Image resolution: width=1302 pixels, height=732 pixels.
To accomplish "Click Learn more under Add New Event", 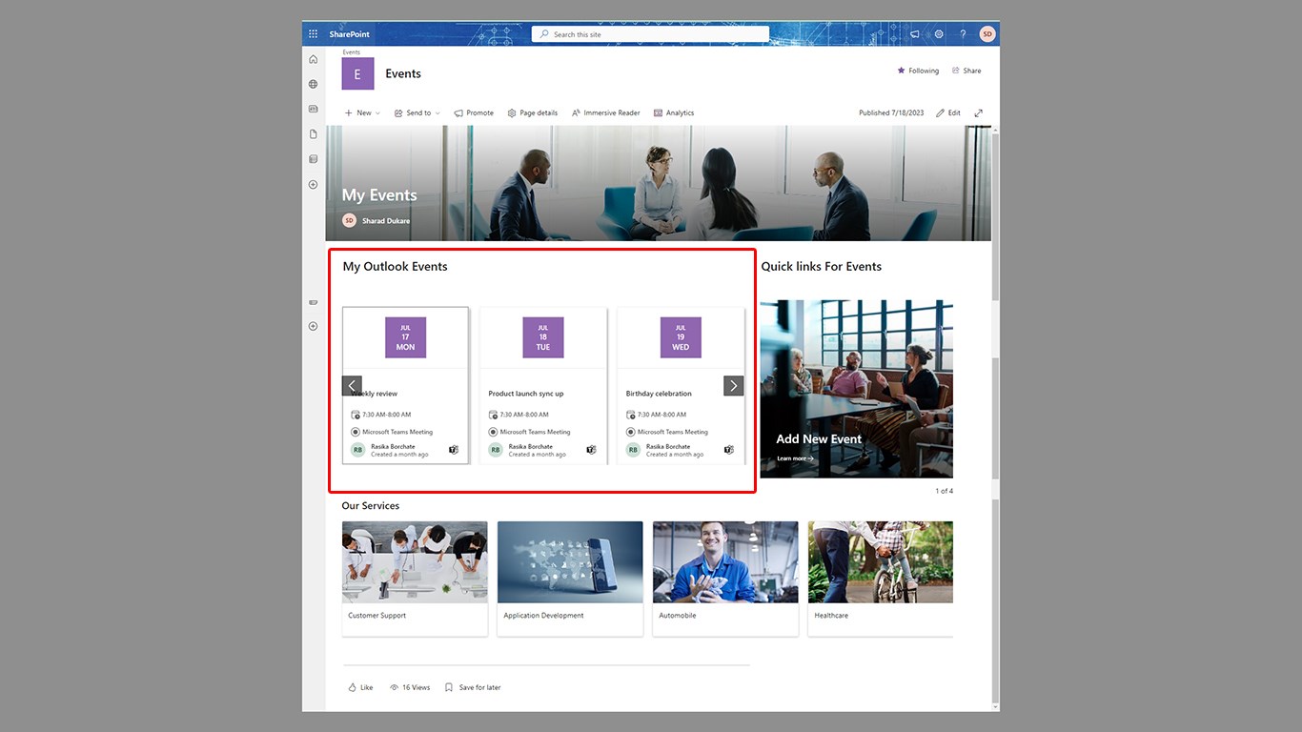I will 795,458.
